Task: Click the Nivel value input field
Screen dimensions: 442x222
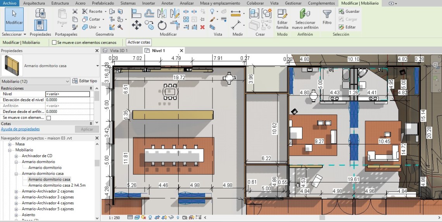Action: 67,94
